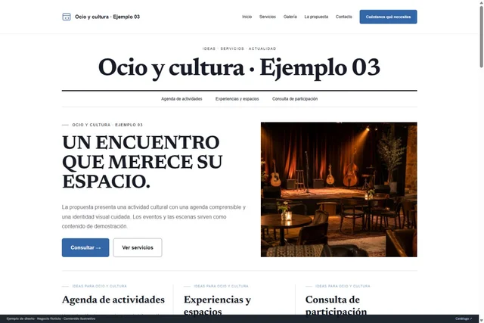Click the stage with guitars hero image

[339, 190]
